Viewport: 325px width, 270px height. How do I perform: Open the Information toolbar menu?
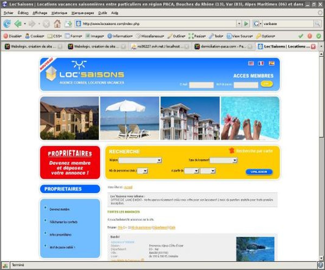pos(120,36)
